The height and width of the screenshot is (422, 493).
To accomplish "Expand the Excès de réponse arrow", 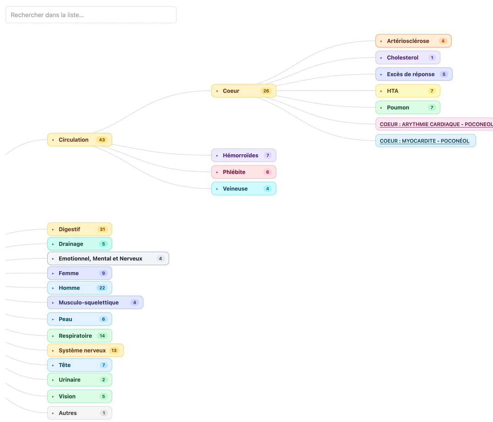I will (381, 74).
